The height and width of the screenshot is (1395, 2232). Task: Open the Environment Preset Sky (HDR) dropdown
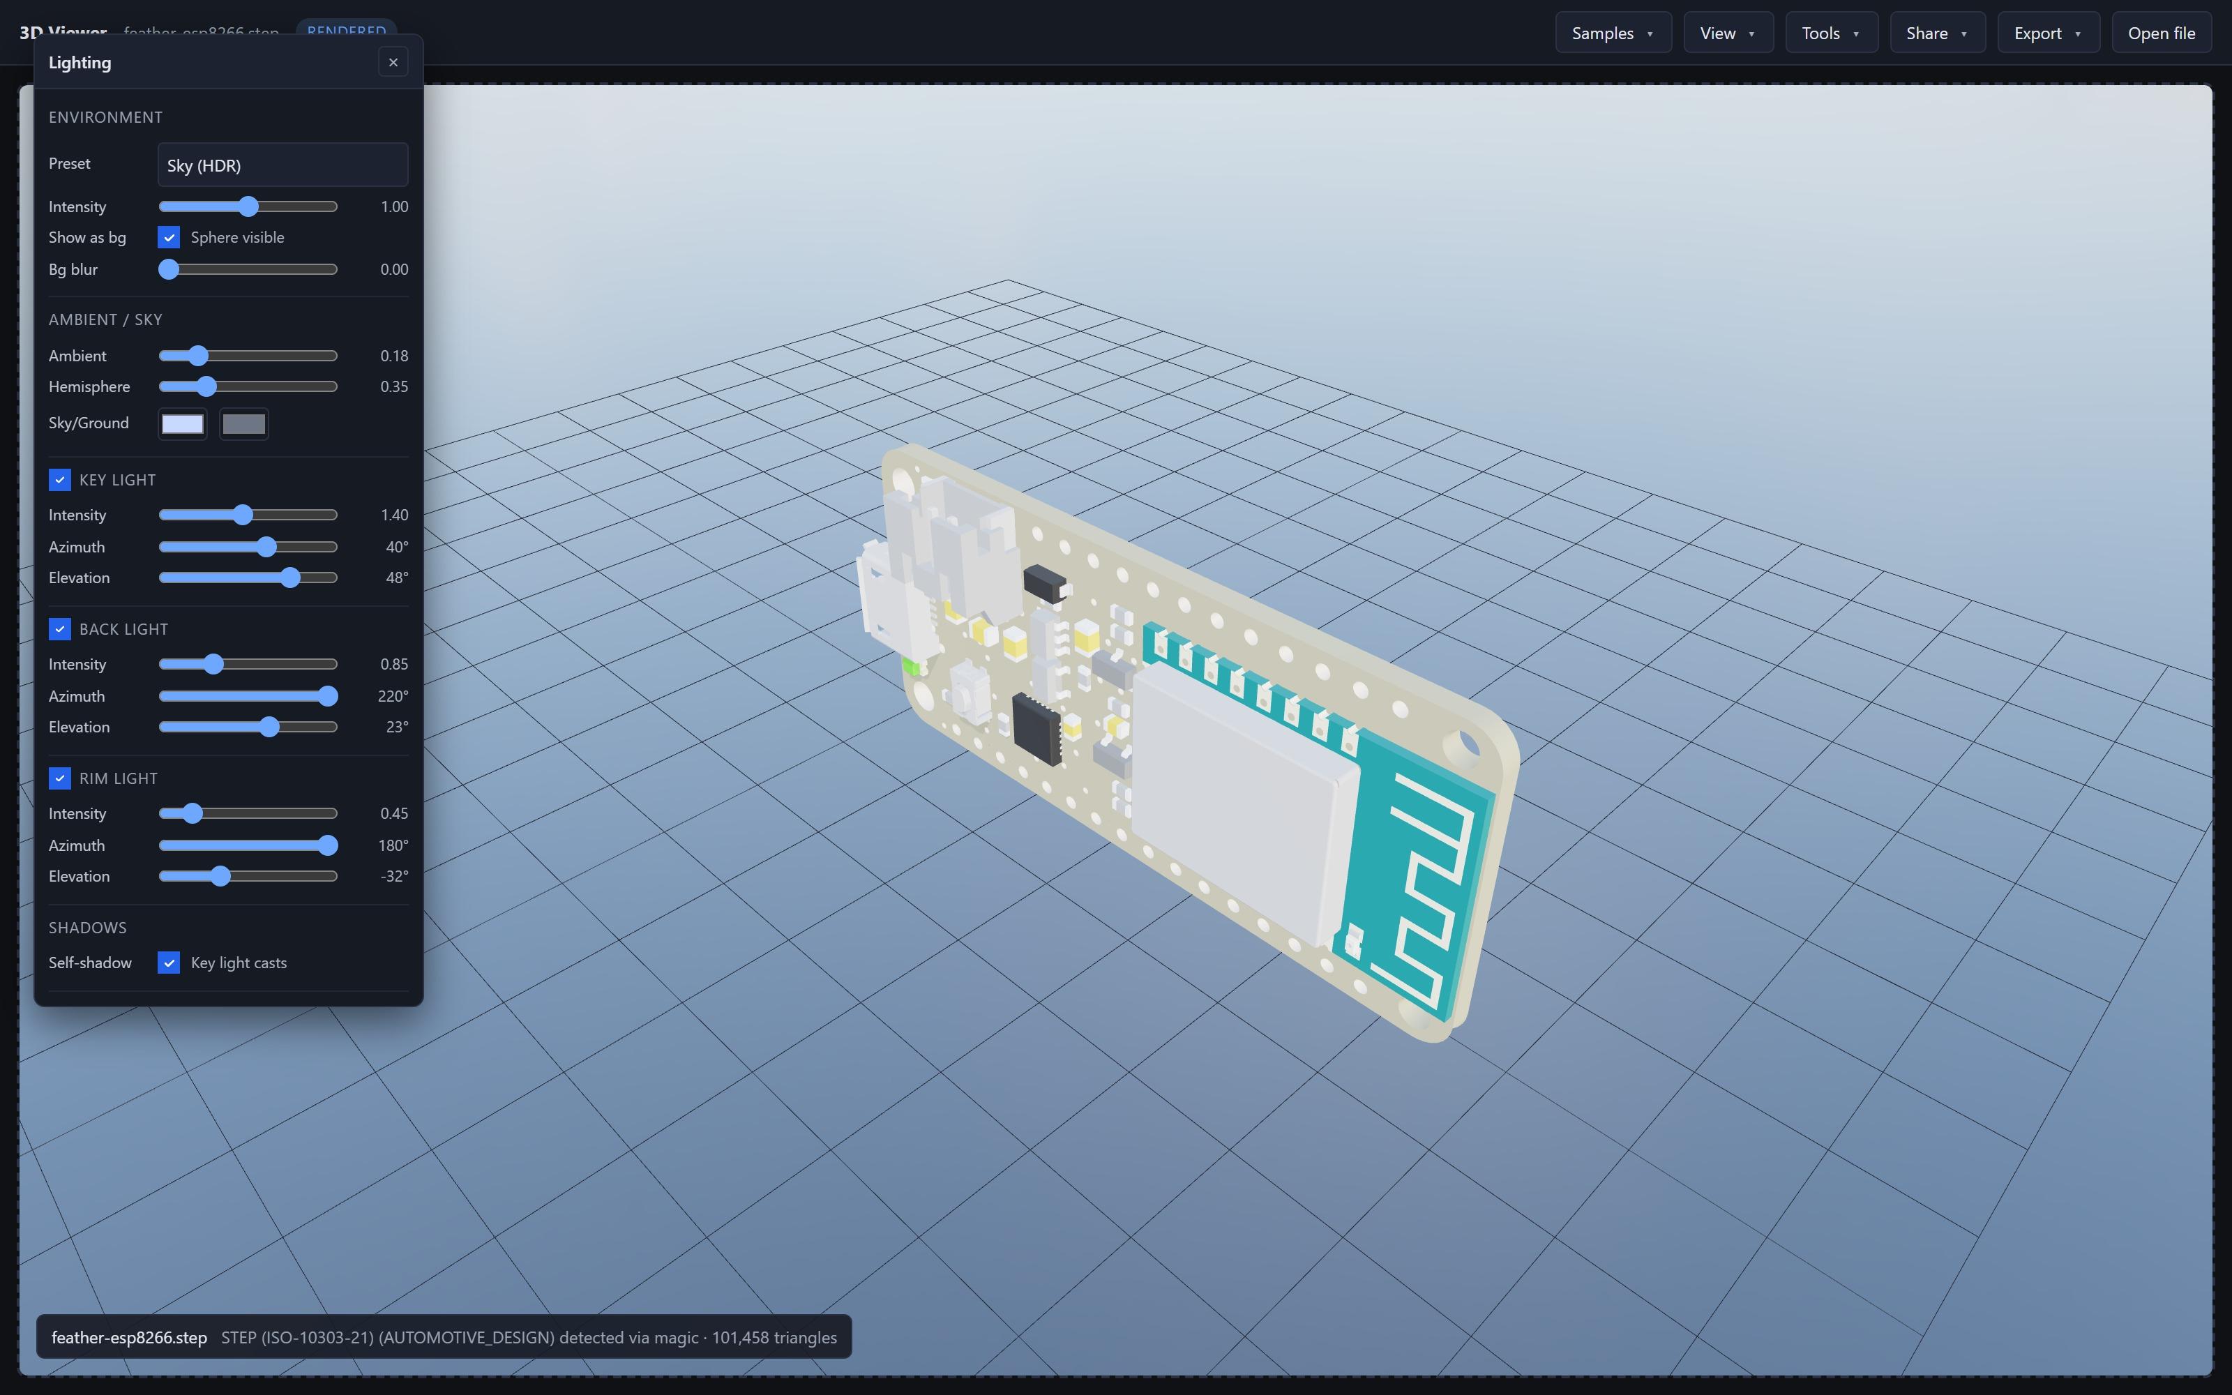[283, 165]
